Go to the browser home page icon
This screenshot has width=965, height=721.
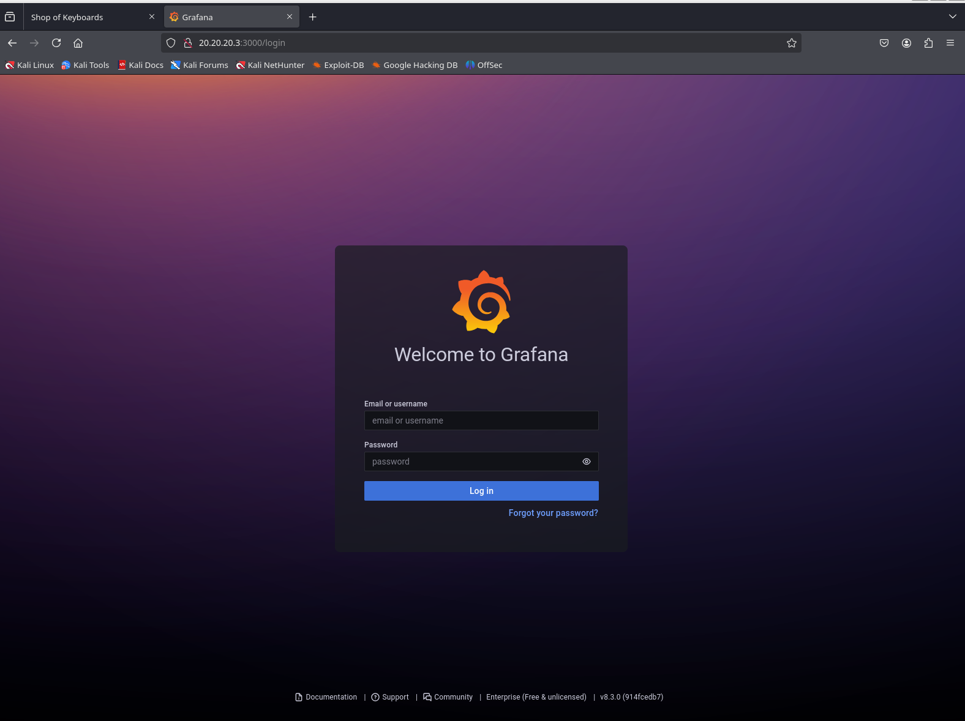[x=78, y=43]
